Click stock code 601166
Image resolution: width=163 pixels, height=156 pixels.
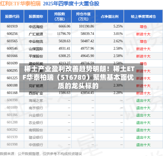click(12, 115)
